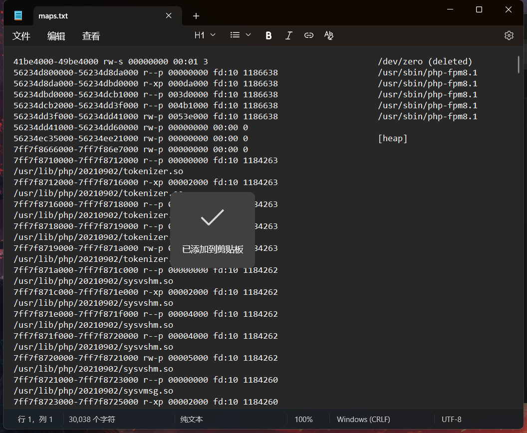Click the Notepad app icon
Screen dimensions: 527x433
[x=18, y=15]
